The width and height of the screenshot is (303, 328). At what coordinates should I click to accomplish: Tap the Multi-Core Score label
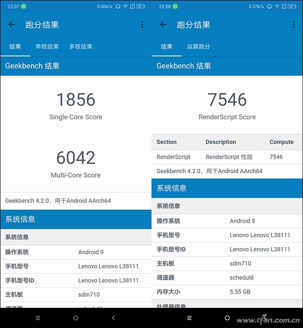76,175
